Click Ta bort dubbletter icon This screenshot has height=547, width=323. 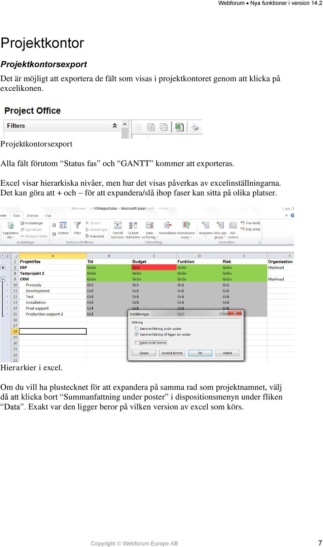[133, 225]
